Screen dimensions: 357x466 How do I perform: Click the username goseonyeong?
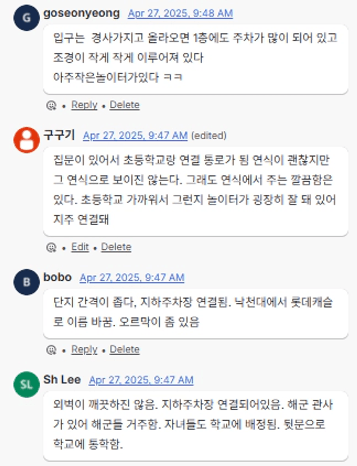point(82,13)
